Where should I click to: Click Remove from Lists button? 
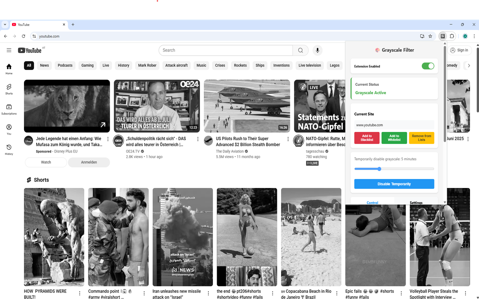[421, 138]
